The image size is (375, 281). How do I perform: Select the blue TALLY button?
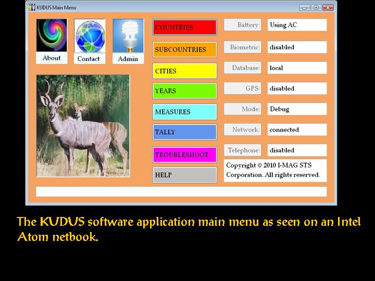184,132
